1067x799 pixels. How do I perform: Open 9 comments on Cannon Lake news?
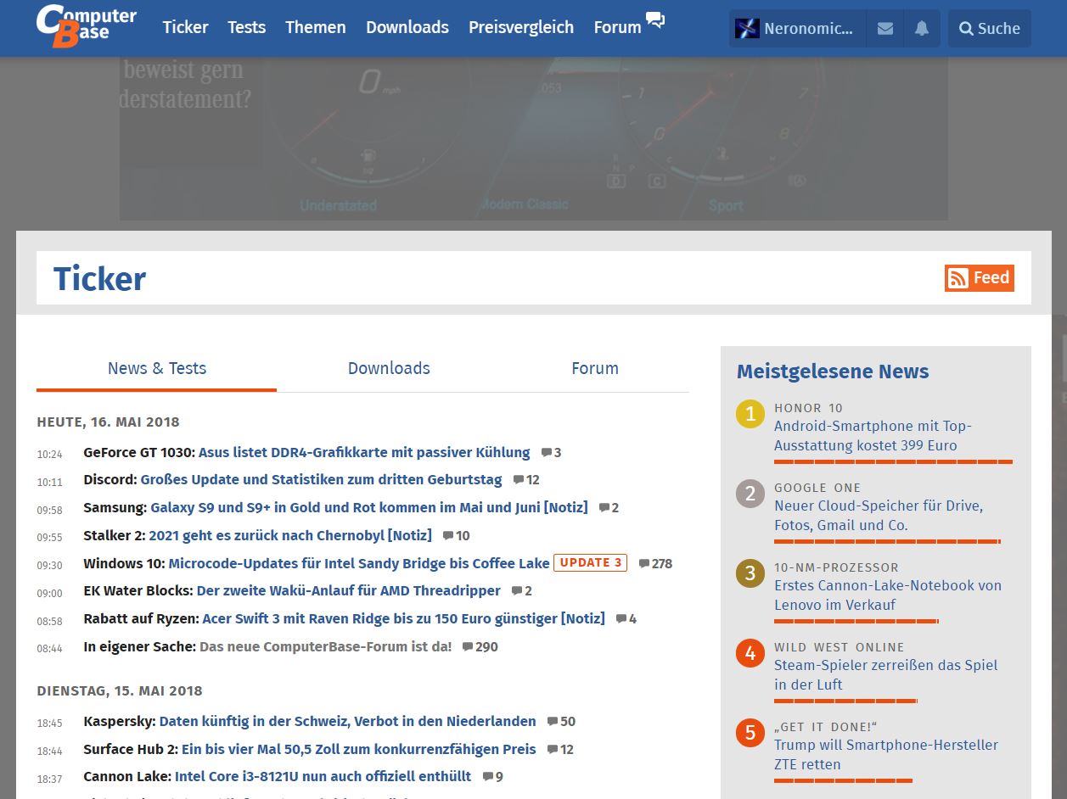tap(492, 777)
